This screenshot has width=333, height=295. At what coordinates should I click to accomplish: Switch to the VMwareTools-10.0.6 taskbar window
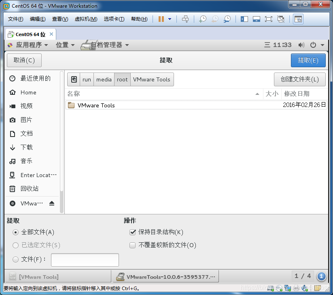(x=165, y=277)
